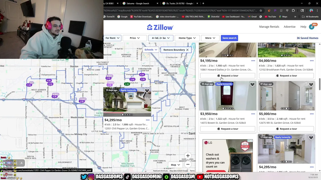Save the 14072 Bowen St listing with heart

252,85
